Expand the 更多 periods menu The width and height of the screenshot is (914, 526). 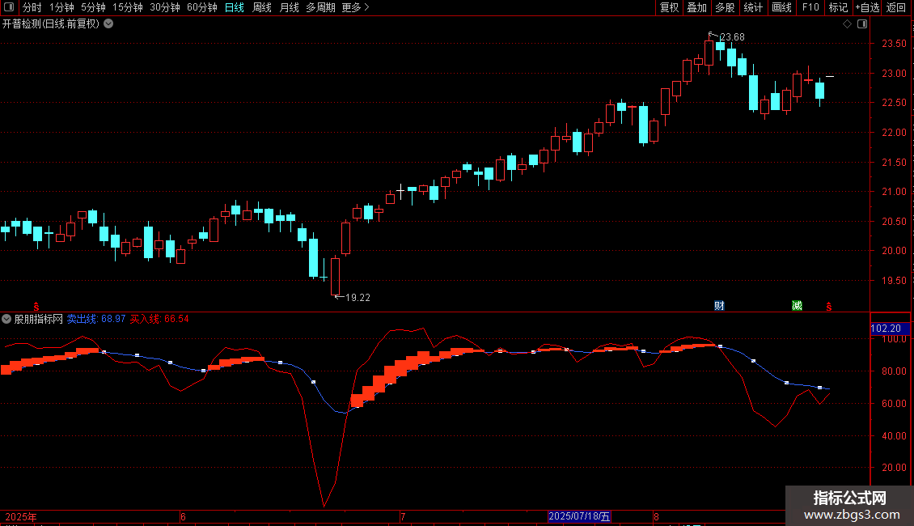click(355, 7)
